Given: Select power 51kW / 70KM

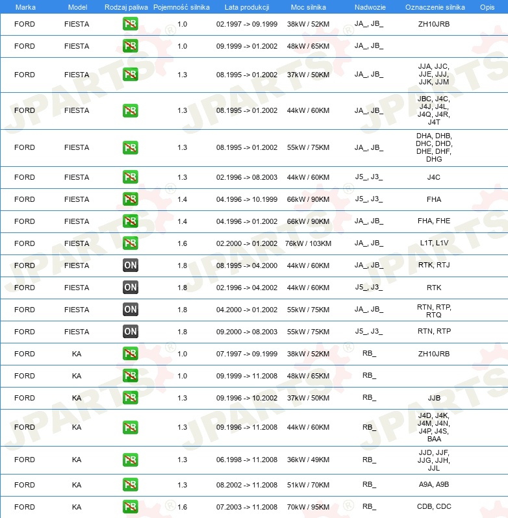Looking at the screenshot, I should tap(308, 485).
